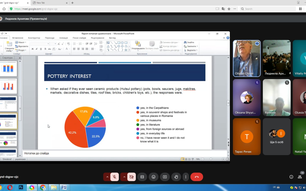The height and width of the screenshot is (191, 306).
Task: Open meeting details info icon
Action: [x=291, y=177]
